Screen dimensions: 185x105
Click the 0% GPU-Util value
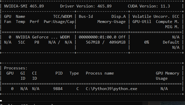(x=146, y=42)
